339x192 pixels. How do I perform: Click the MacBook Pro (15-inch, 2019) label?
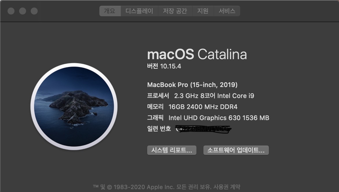tap(192, 85)
